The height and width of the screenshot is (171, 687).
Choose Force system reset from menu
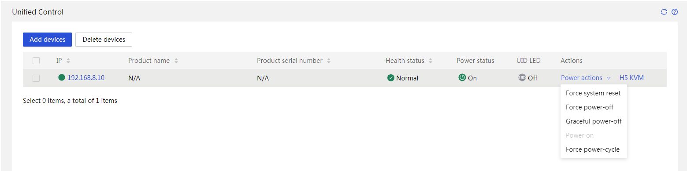(593, 93)
